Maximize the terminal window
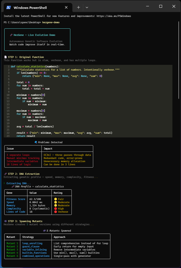Image resolution: width=181 pixels, height=268 pixels. coord(161,6)
